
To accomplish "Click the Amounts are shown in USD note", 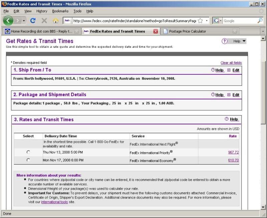I will tap(218, 129).
